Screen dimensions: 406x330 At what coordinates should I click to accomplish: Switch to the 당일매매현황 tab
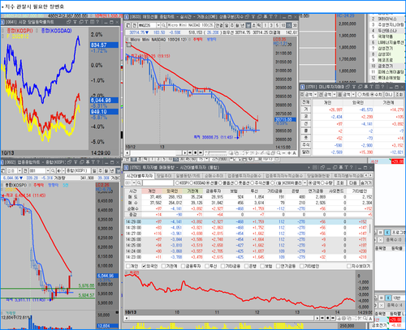(x=318, y=176)
